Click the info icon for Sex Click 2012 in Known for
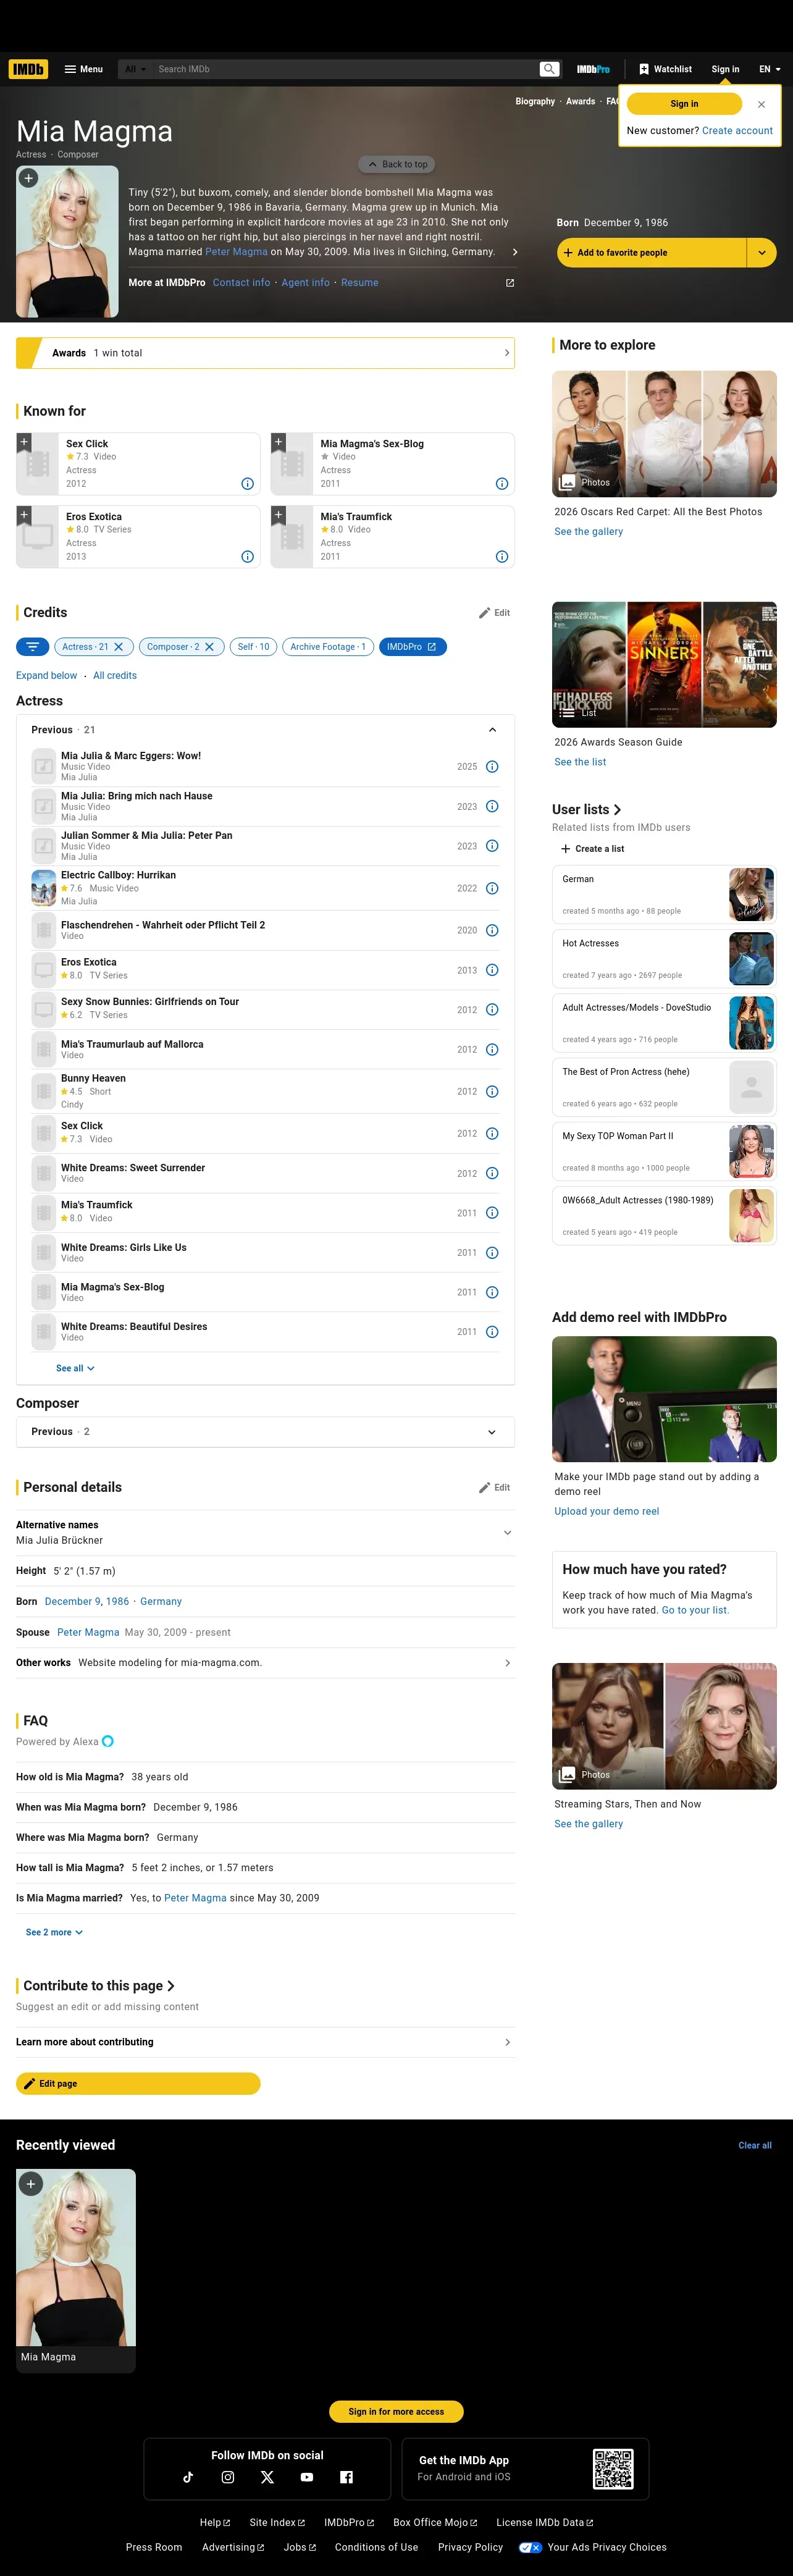Viewport: 793px width, 2576px height. (x=248, y=484)
